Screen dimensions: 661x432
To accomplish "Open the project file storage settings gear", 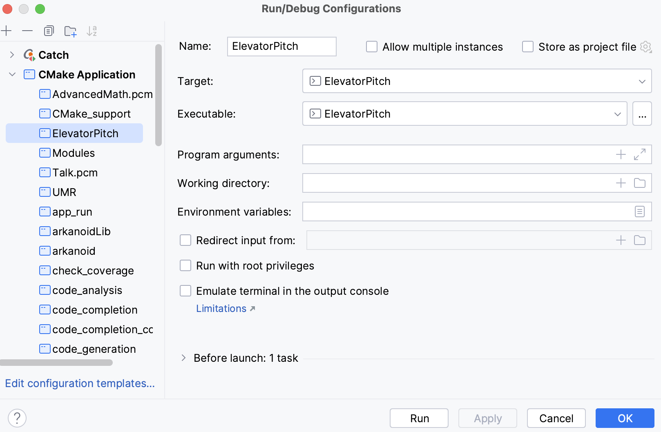I will pos(646,47).
